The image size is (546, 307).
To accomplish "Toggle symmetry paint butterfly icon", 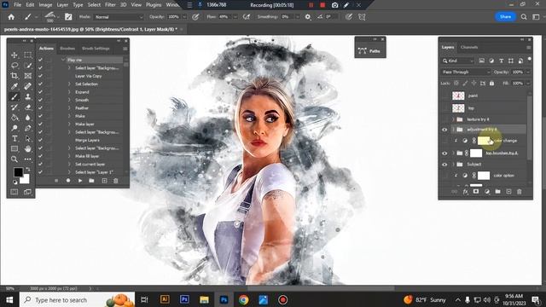I will pyautogui.click(x=362, y=17).
